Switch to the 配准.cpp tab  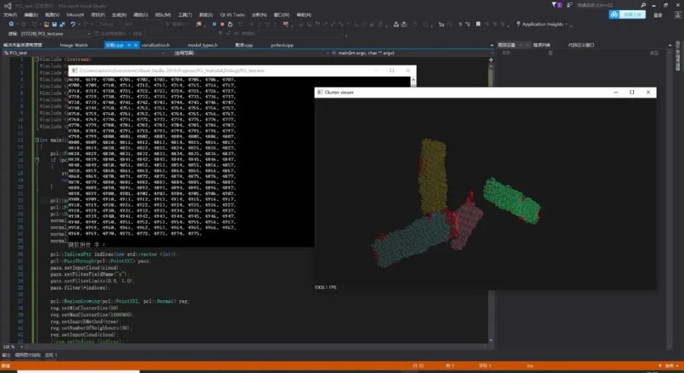pos(244,45)
